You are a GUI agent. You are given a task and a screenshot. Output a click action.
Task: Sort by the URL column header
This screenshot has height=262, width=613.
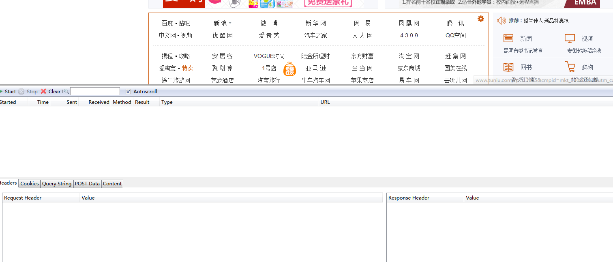(325, 102)
